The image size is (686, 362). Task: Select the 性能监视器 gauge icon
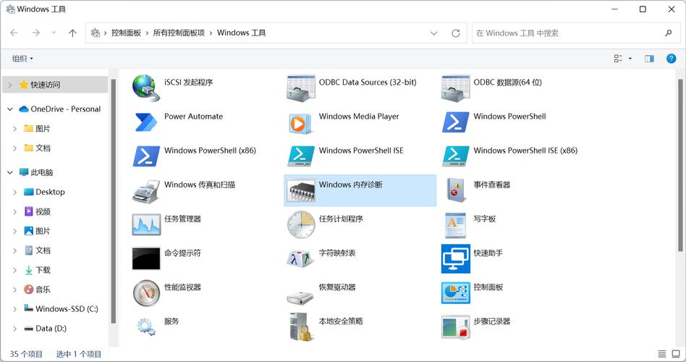146,292
